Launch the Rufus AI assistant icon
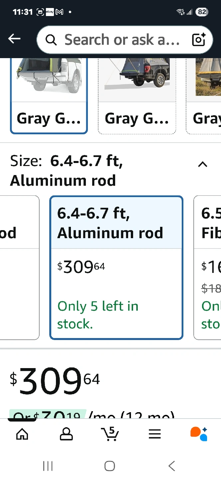The image size is (221, 481). [199, 434]
